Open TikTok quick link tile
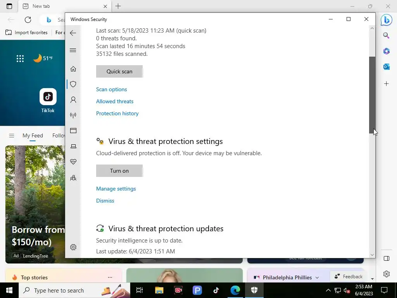The width and height of the screenshot is (397, 298). coord(48,100)
